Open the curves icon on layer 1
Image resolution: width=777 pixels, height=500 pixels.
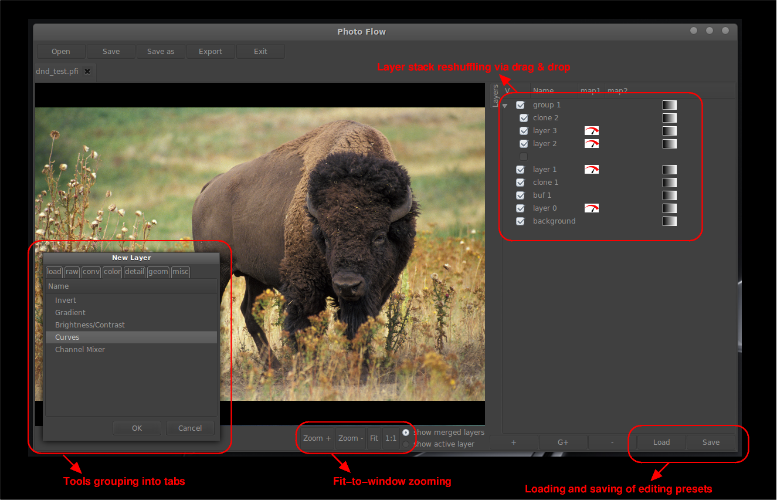point(592,170)
